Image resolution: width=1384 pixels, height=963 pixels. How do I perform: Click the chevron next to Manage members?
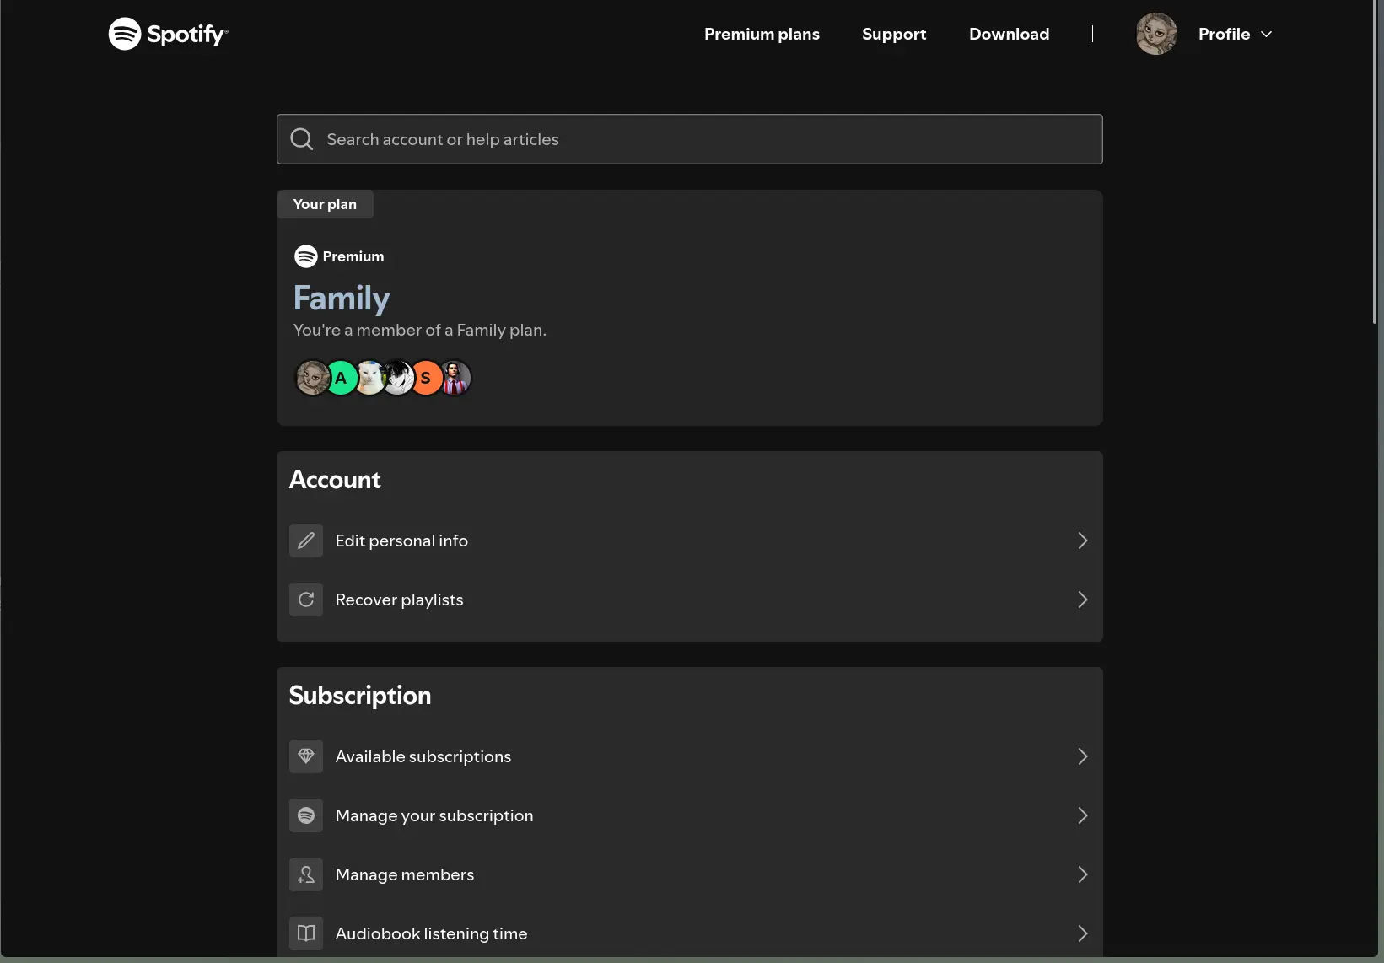click(x=1083, y=874)
